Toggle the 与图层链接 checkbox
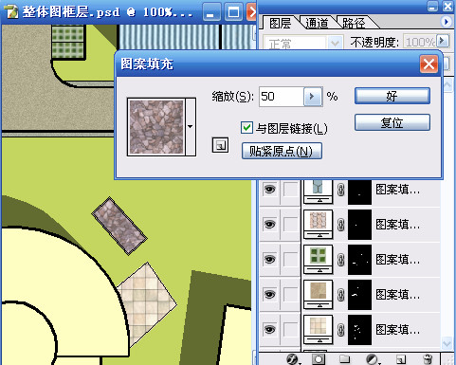This screenshot has height=365, width=456. pyautogui.click(x=246, y=128)
